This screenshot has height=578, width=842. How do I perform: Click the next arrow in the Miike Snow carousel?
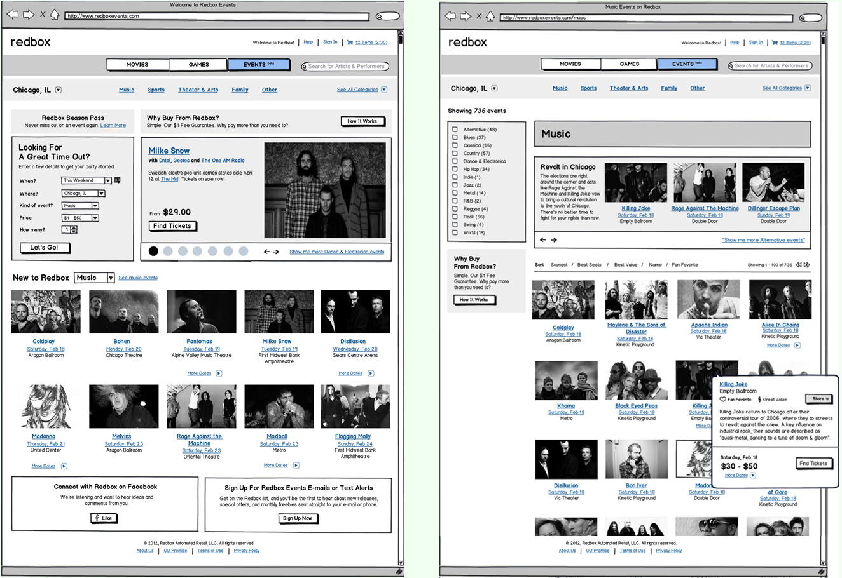coord(276,252)
